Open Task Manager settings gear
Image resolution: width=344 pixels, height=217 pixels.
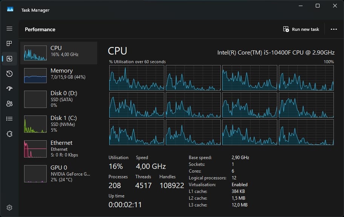tap(9, 207)
